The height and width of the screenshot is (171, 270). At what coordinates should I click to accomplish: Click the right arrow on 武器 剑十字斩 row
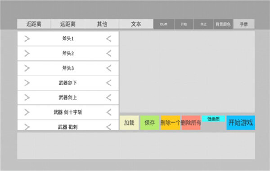coord(27,112)
